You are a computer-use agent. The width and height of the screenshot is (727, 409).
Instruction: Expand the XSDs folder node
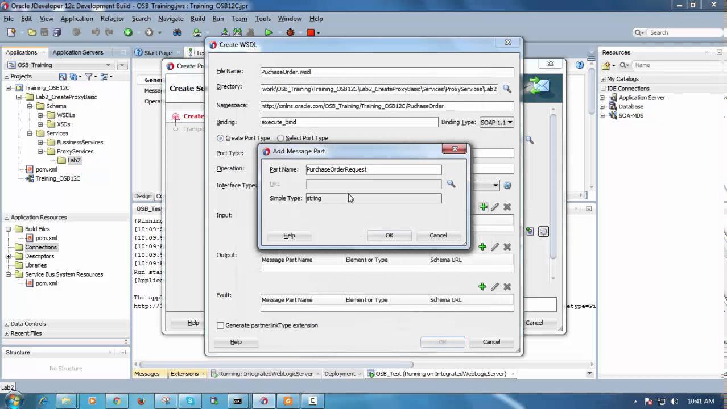(40, 124)
